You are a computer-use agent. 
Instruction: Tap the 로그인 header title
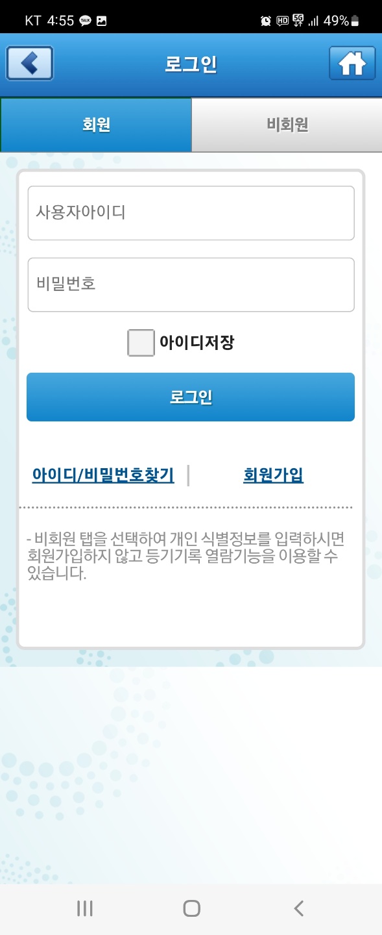(x=191, y=64)
